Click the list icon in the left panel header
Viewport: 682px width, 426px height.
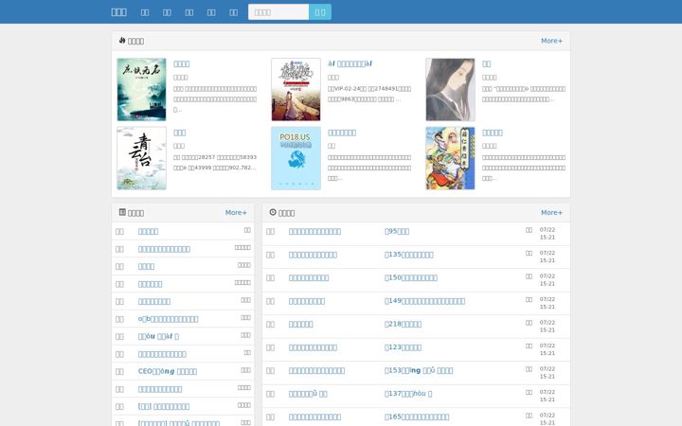[122, 212]
